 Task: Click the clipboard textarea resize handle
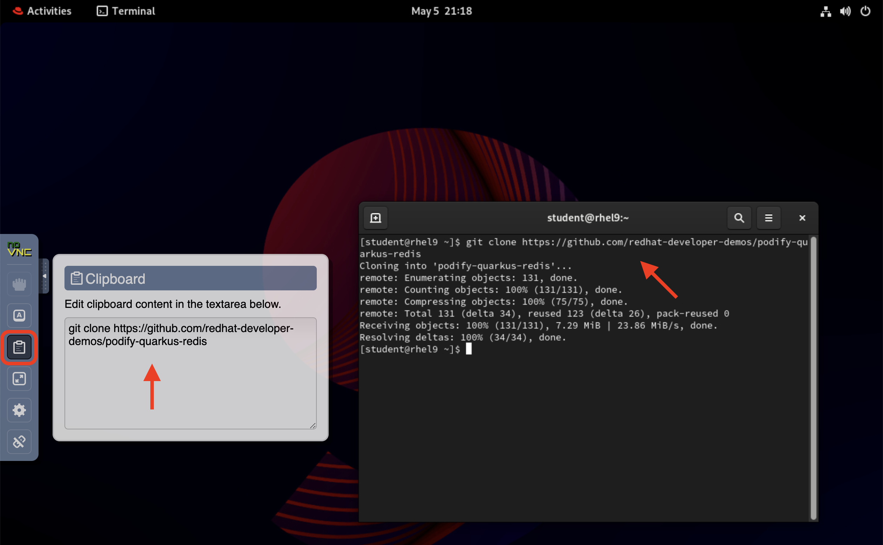point(313,426)
